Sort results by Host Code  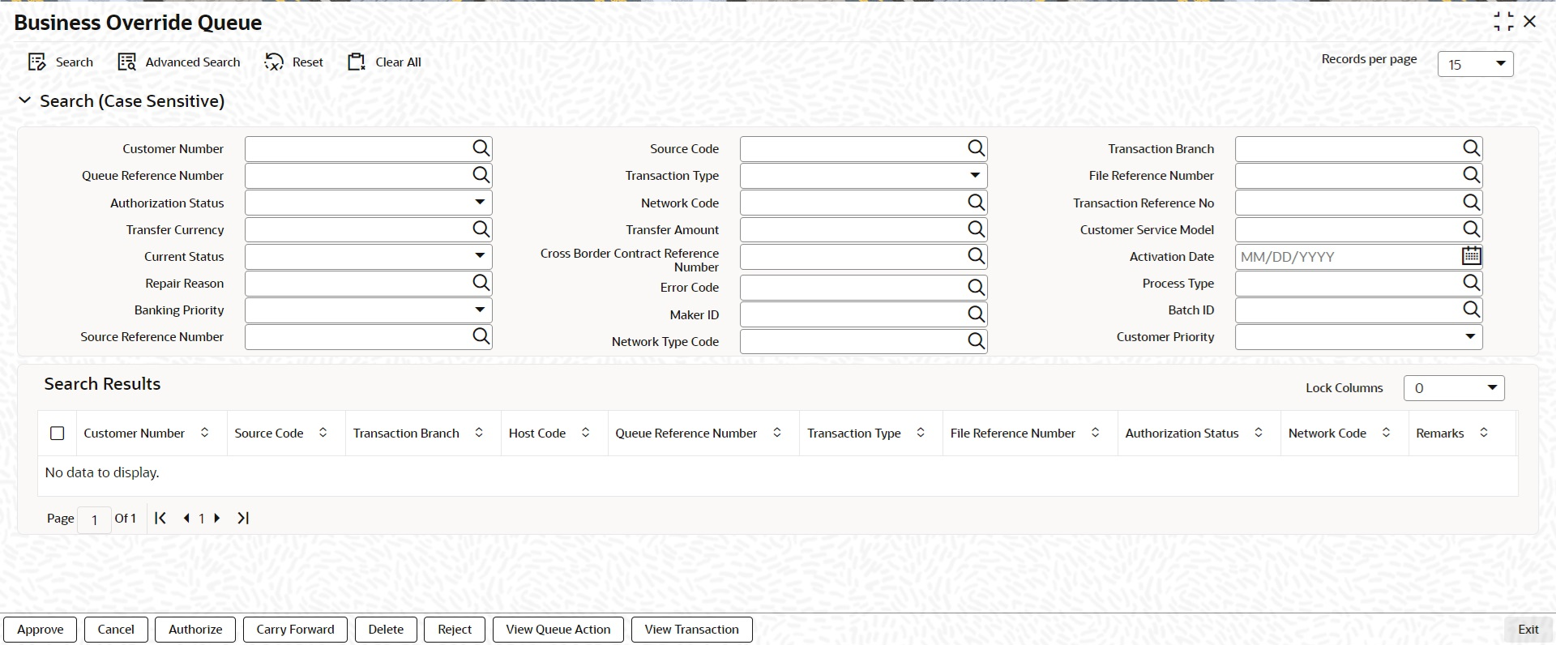pyautogui.click(x=586, y=433)
